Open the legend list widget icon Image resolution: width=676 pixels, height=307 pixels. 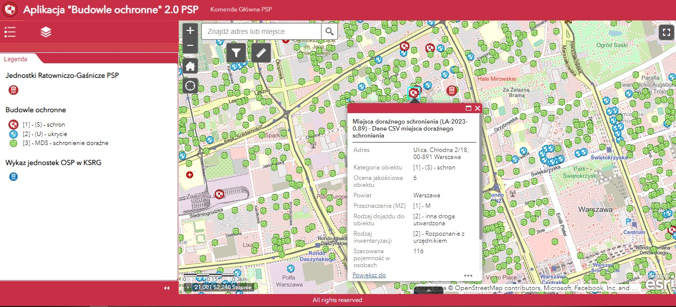click(x=10, y=32)
